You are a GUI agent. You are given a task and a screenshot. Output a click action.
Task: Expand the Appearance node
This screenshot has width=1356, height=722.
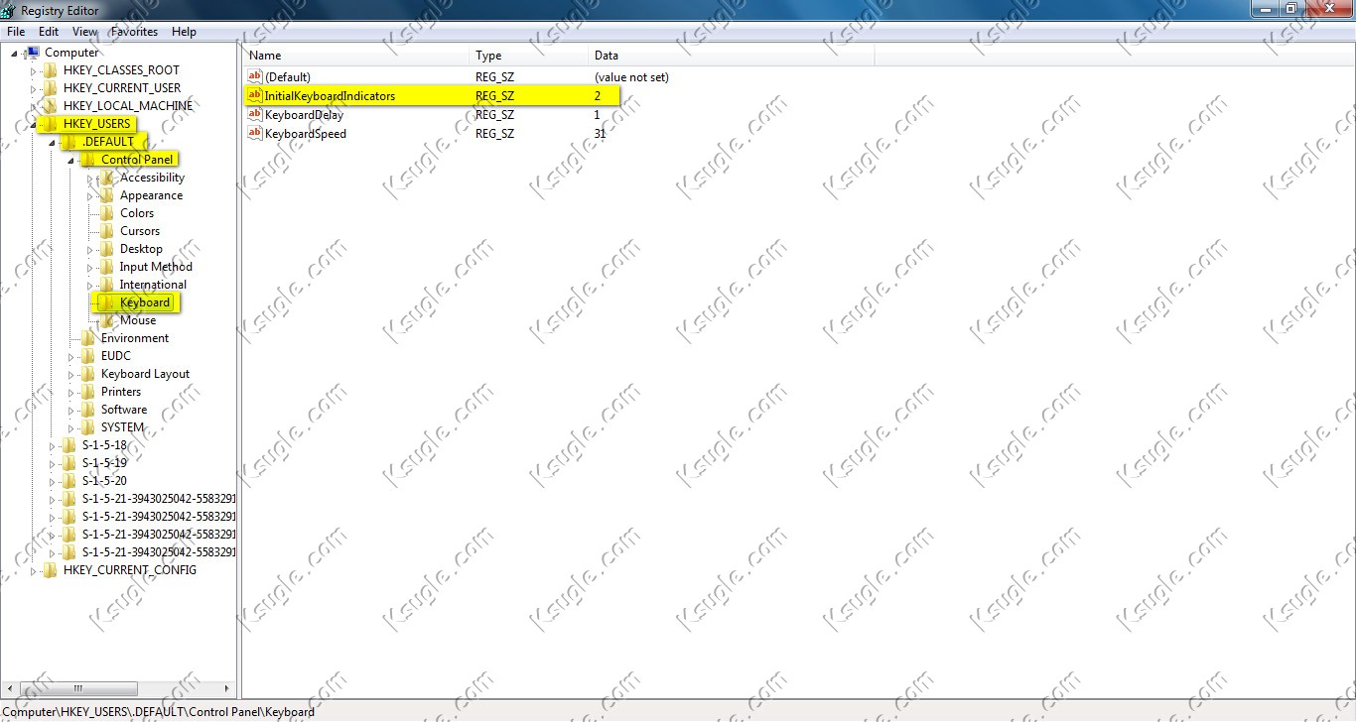(89, 195)
